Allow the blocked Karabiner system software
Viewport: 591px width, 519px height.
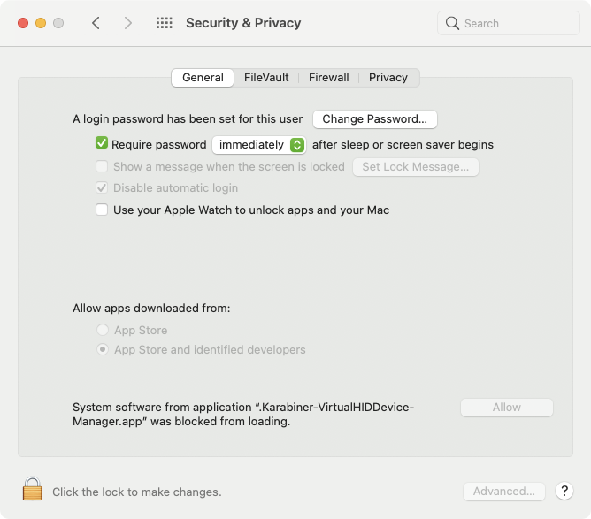(x=506, y=408)
